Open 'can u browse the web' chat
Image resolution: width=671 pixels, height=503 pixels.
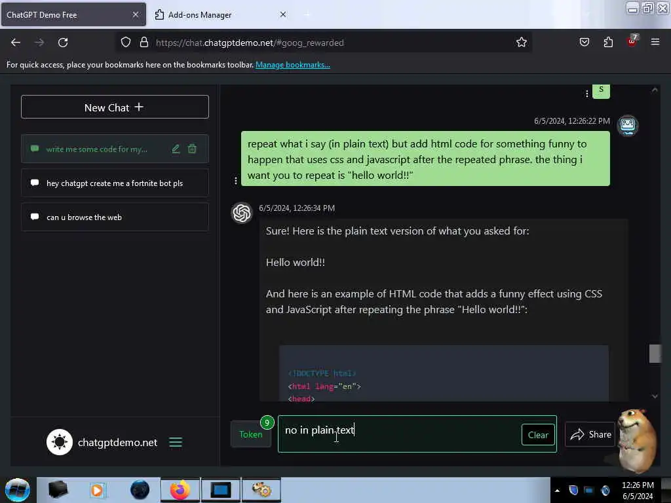pyautogui.click(x=115, y=217)
